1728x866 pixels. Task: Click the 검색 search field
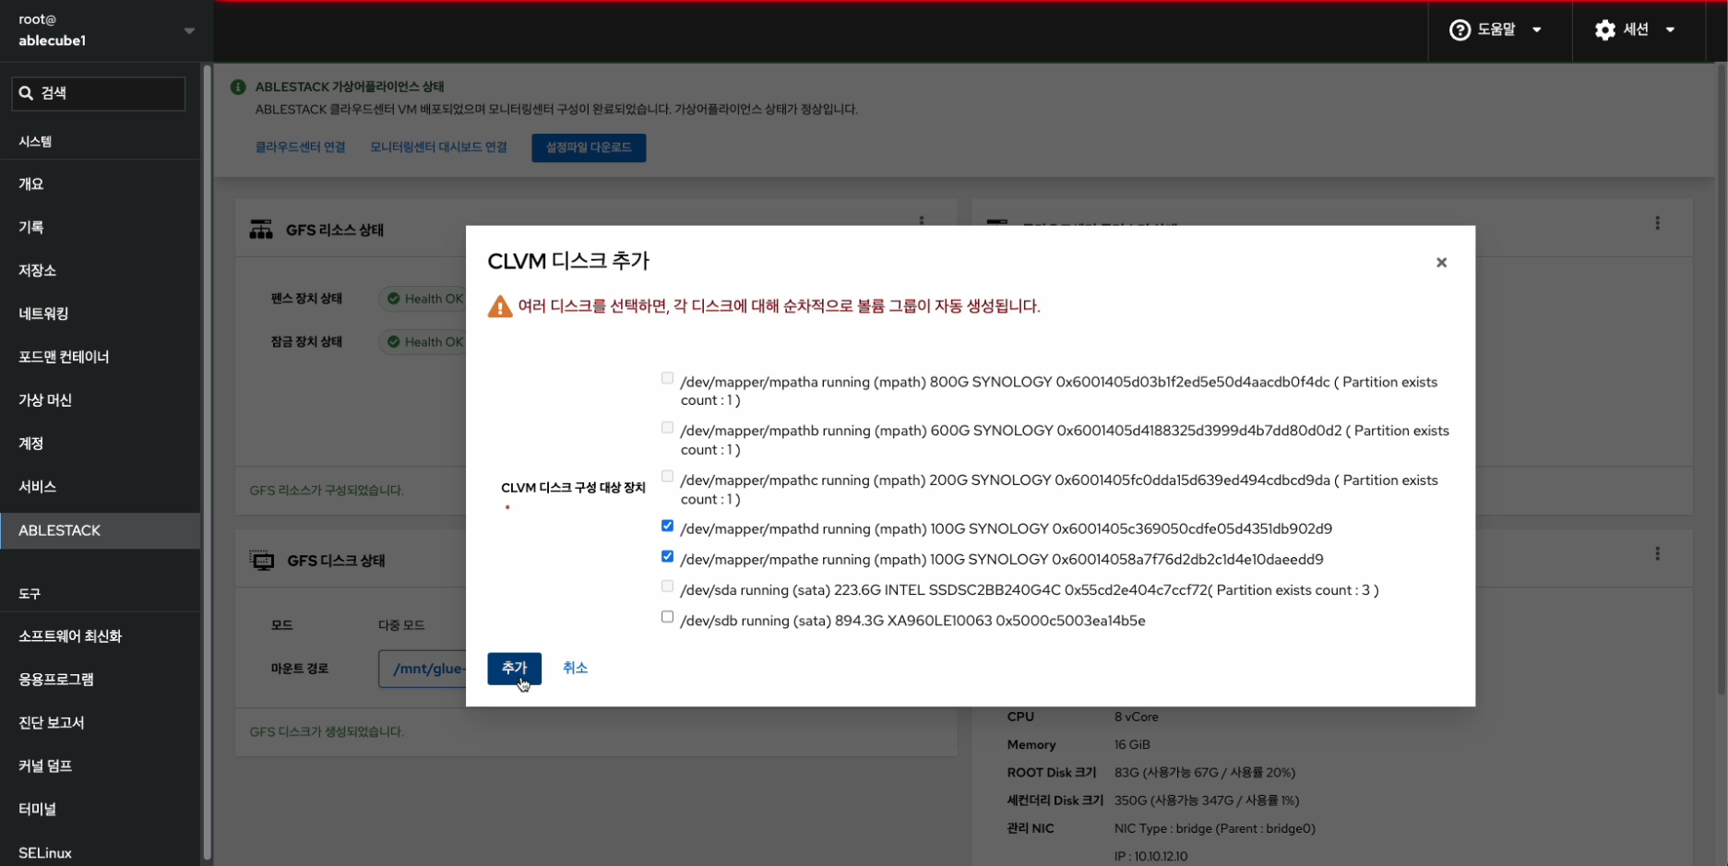tap(99, 93)
